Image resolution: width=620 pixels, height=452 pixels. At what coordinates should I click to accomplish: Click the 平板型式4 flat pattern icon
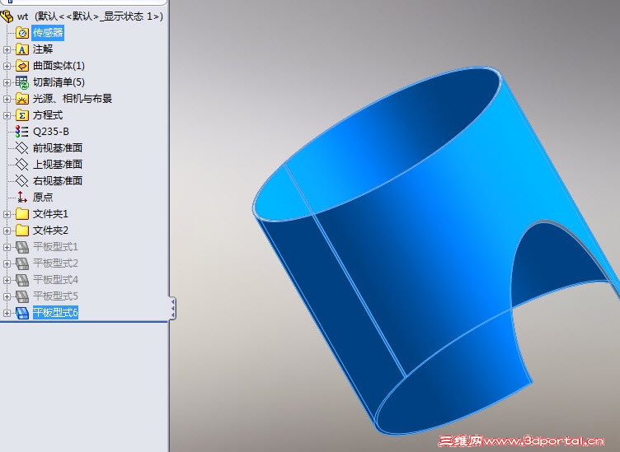(22, 280)
